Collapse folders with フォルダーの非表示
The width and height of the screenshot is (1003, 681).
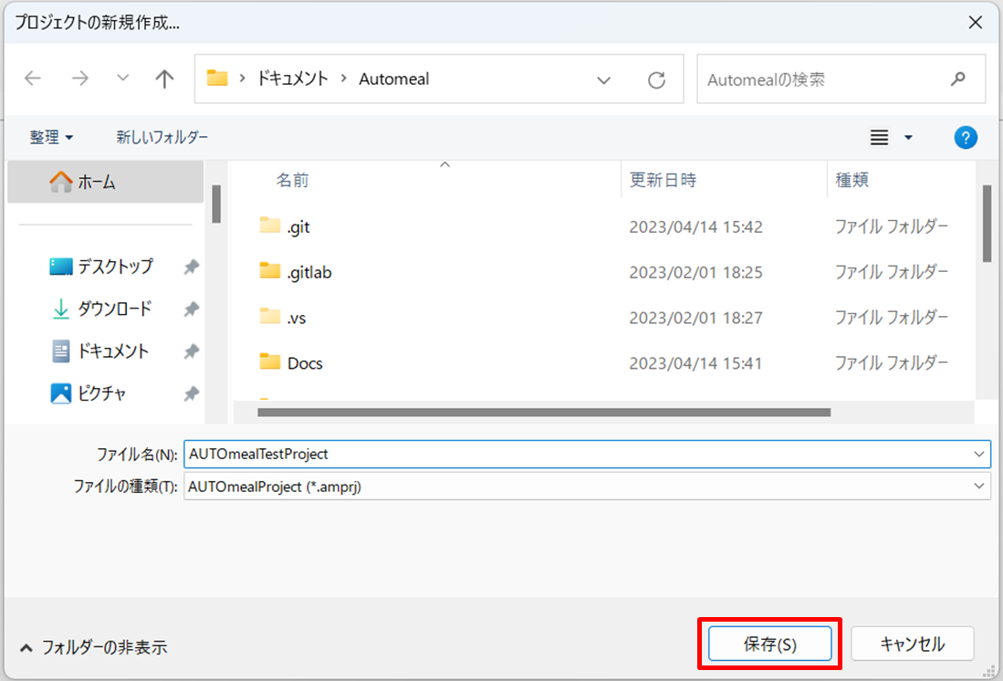pos(93,647)
